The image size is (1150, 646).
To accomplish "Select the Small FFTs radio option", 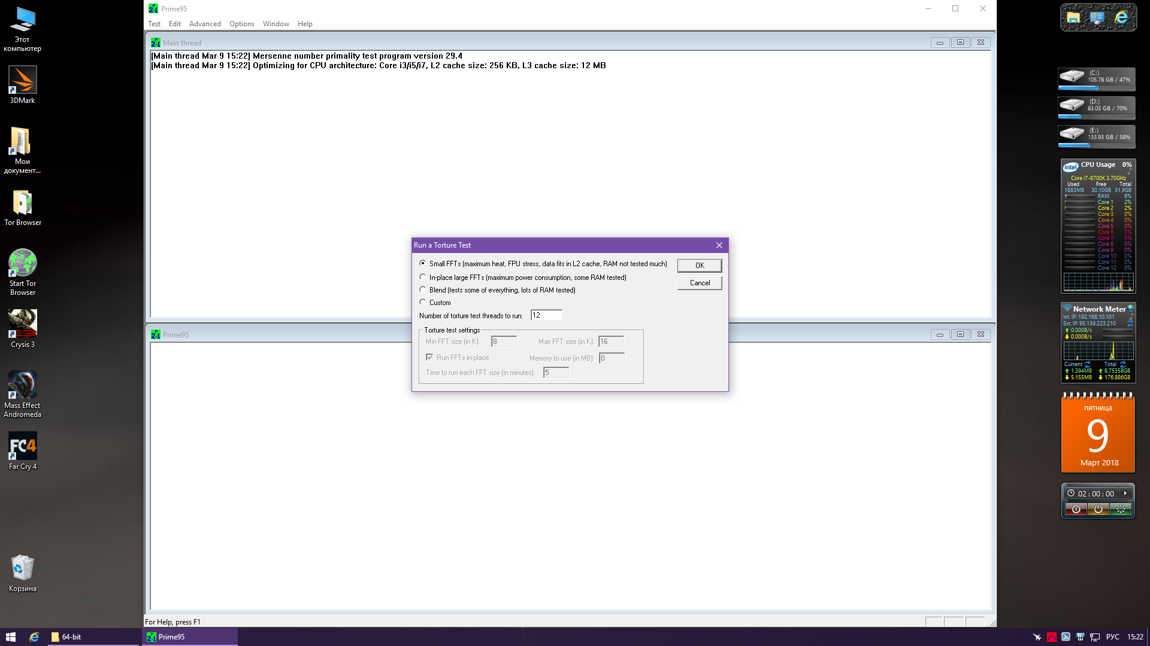I will 423,263.
